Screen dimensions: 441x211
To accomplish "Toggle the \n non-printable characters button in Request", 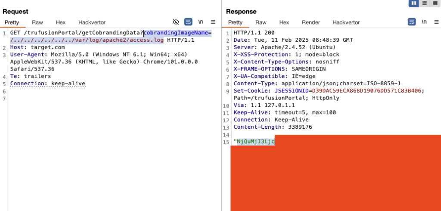I will point(201,22).
